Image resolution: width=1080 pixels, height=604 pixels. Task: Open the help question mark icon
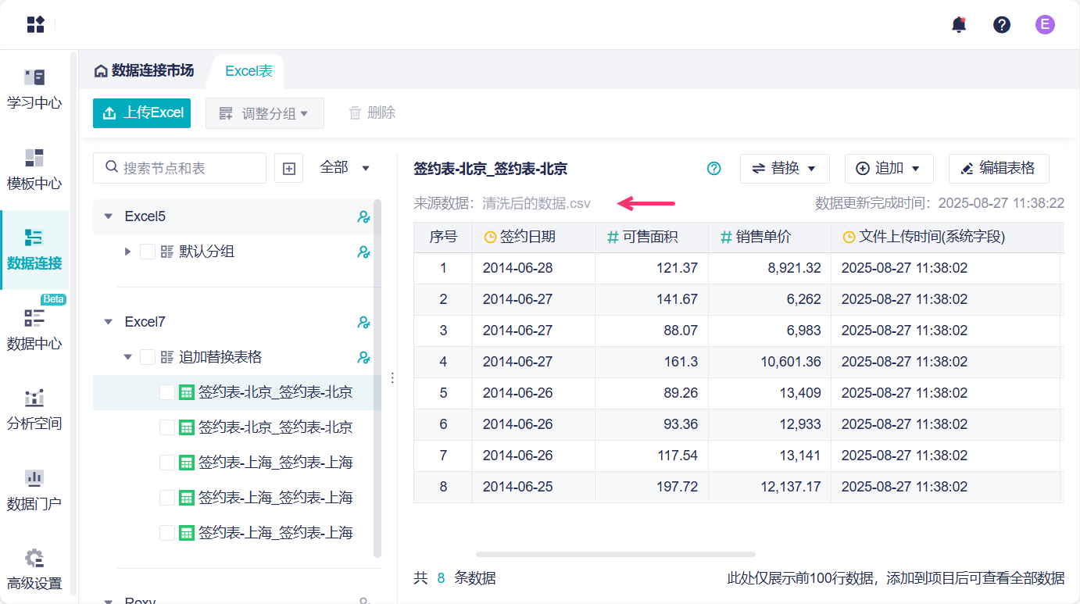point(1002,24)
